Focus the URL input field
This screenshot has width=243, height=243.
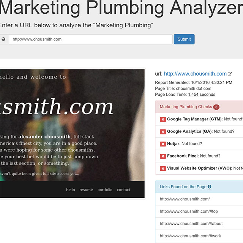(x=91, y=39)
